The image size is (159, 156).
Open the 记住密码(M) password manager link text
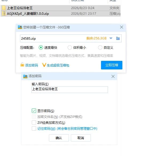click(x=67, y=129)
